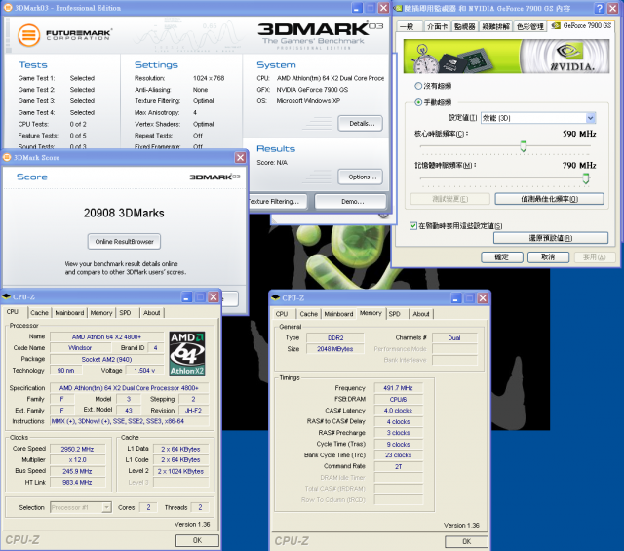Click the NVIDIA icon on GeForce 7900 GS tab
Viewport: 624px width, 551px height.
[x=556, y=26]
